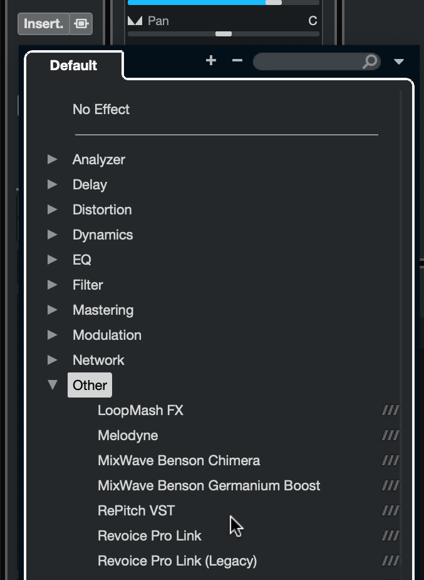Click the magnifier search icon
Screen dimensions: 424x580
click(370, 61)
